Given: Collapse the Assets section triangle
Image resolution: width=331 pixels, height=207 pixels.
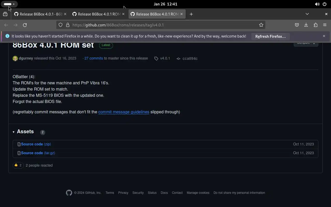Looking at the screenshot, I should coord(13,132).
